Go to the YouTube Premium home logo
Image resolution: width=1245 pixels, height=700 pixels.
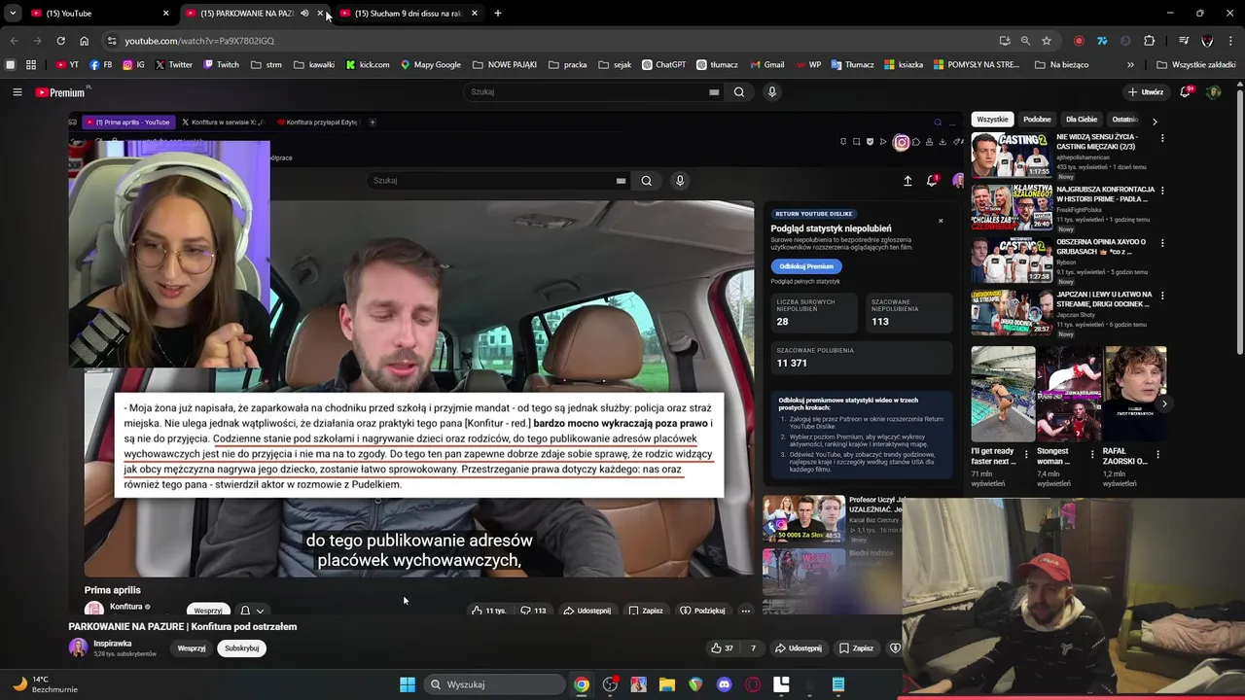(60, 92)
